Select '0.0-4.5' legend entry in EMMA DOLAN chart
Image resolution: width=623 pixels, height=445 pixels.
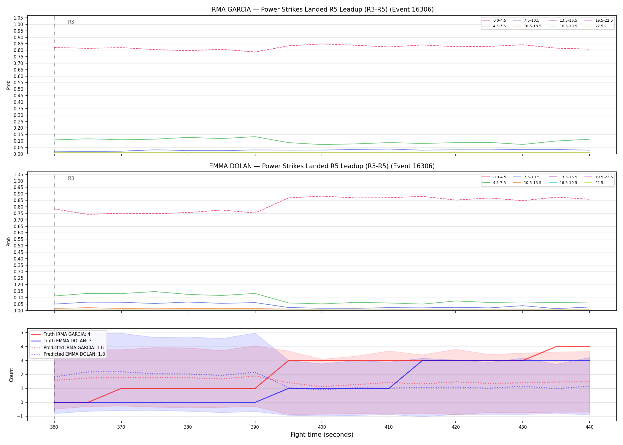[x=494, y=177]
